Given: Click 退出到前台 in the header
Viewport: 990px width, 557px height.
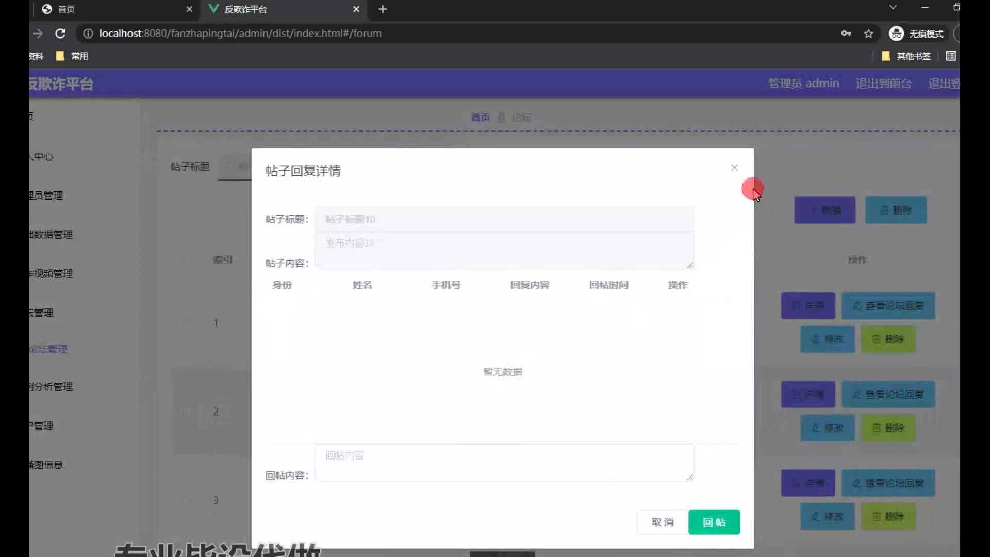Looking at the screenshot, I should (883, 83).
